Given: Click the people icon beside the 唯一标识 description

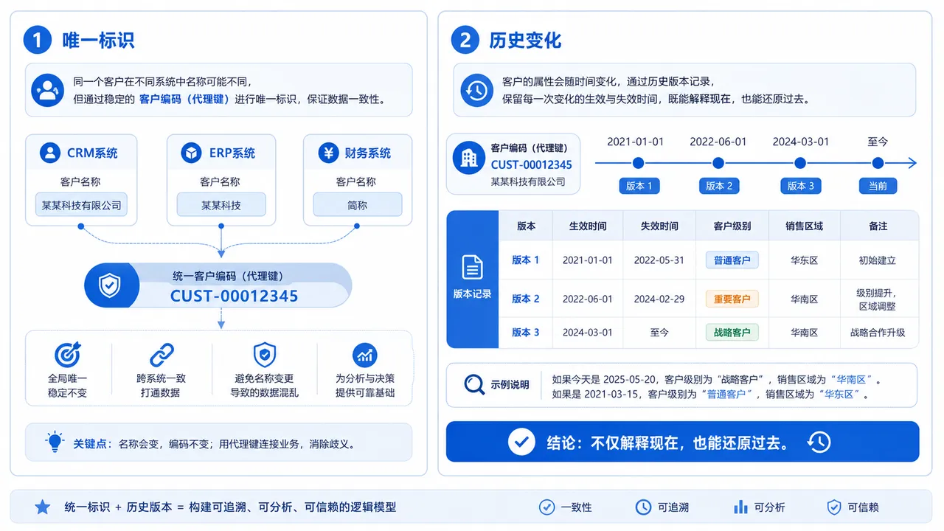Looking at the screenshot, I should click(47, 91).
